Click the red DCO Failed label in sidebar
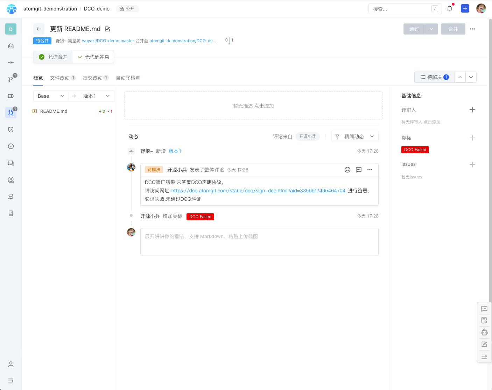The height and width of the screenshot is (390, 492). point(415,150)
